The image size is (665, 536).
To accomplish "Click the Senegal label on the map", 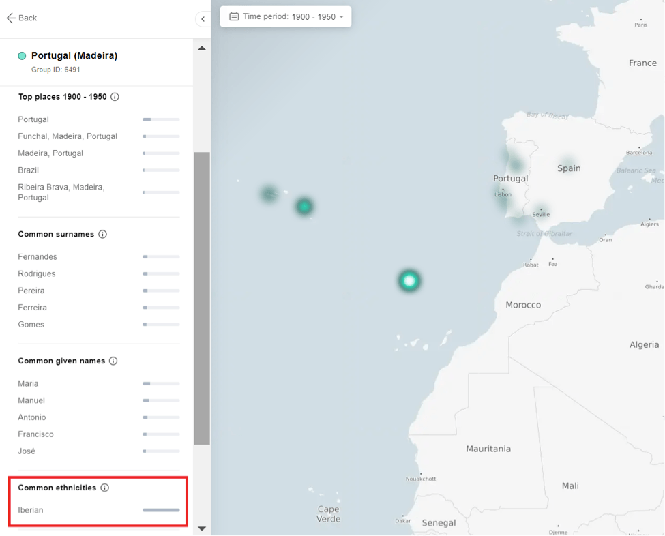I will (439, 523).
